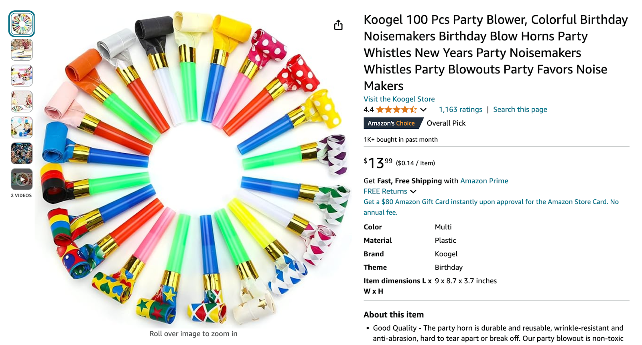Click the confetti image thumbnail
Viewport: 642px width, 345px height.
tap(21, 154)
